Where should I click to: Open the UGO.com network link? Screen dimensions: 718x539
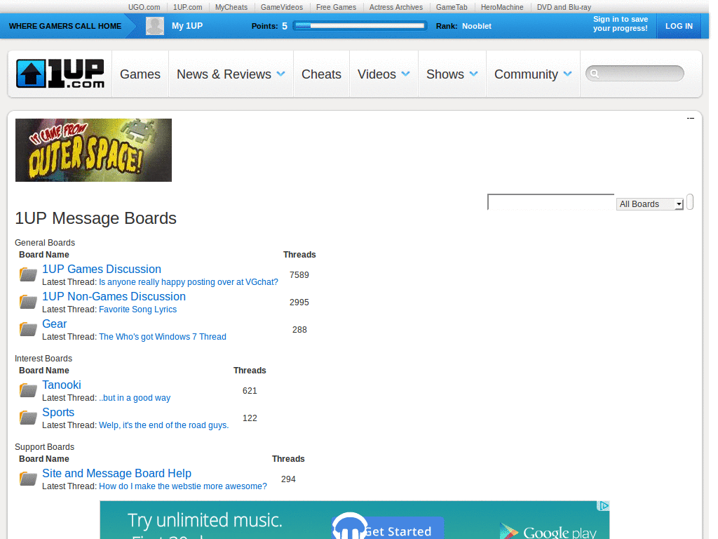[144, 7]
